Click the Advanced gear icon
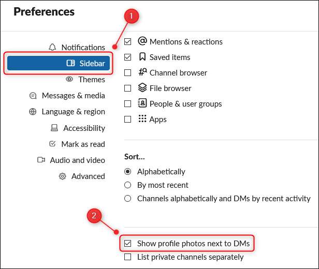 coord(63,176)
